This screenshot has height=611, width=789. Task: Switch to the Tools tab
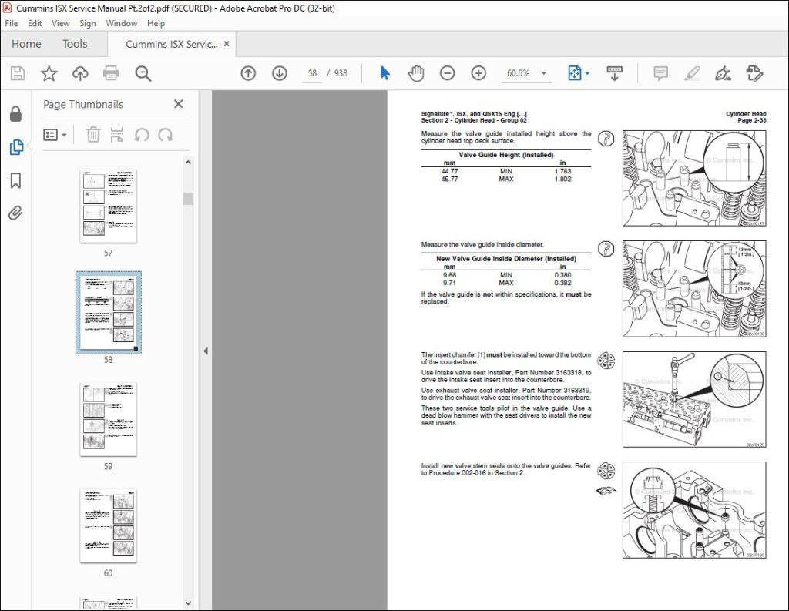75,44
